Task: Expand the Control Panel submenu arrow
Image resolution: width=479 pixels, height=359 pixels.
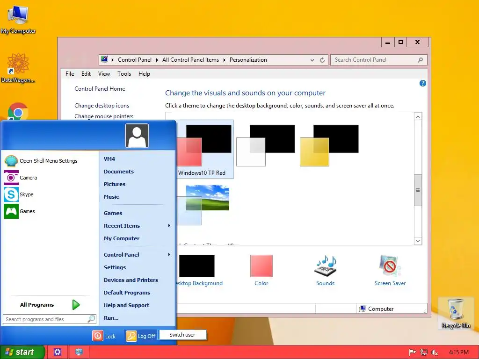Action: pos(169,255)
